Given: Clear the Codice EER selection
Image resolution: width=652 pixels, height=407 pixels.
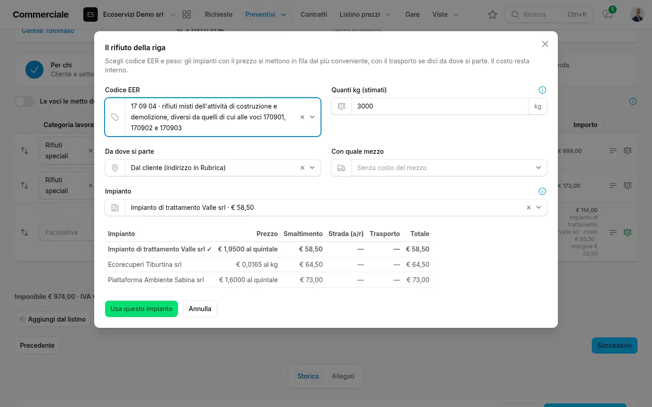Looking at the screenshot, I should point(302,117).
